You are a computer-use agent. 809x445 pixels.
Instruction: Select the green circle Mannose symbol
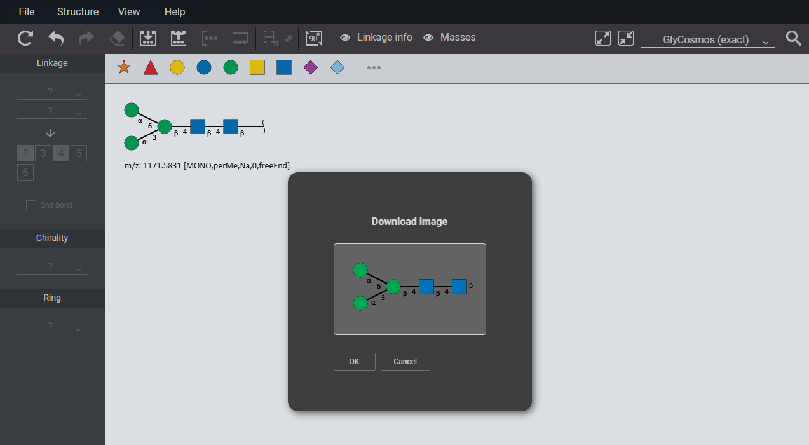[230, 67]
